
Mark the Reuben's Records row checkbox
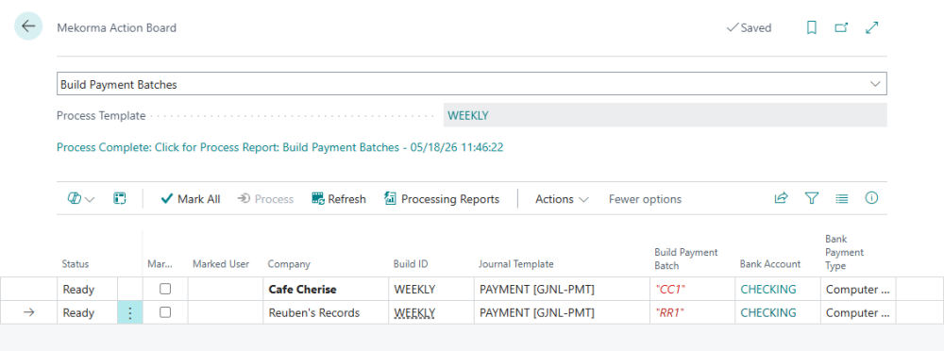[165, 312]
